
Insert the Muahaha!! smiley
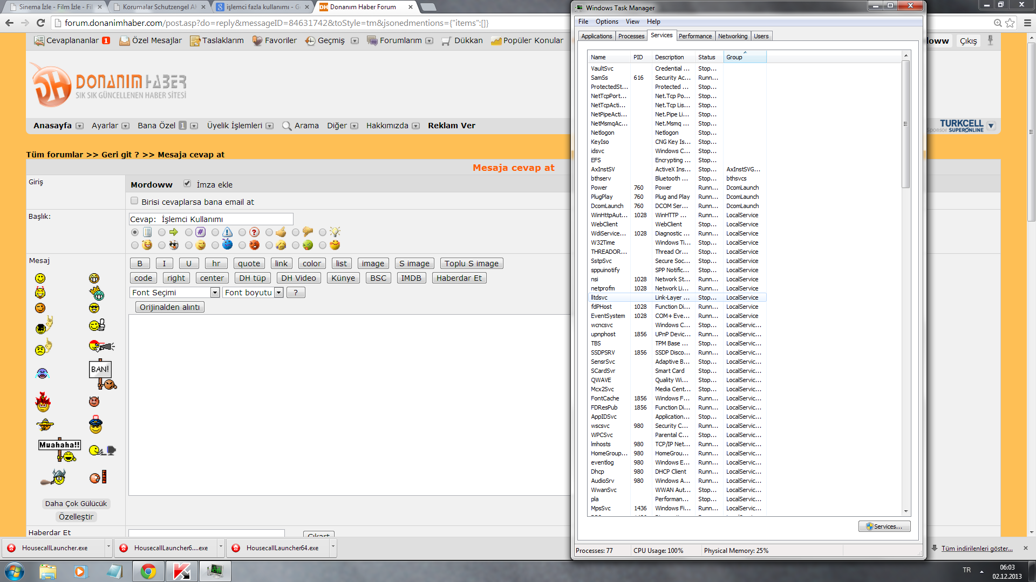[x=60, y=450]
